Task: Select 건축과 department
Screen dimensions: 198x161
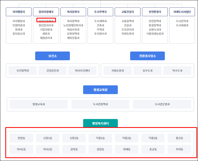Action: click(x=100, y=25)
